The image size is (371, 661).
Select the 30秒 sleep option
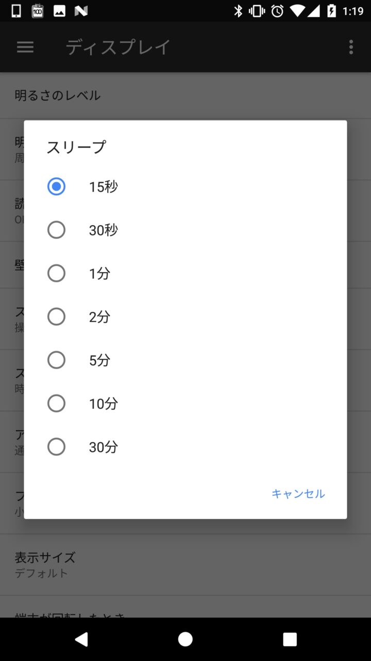pos(57,230)
